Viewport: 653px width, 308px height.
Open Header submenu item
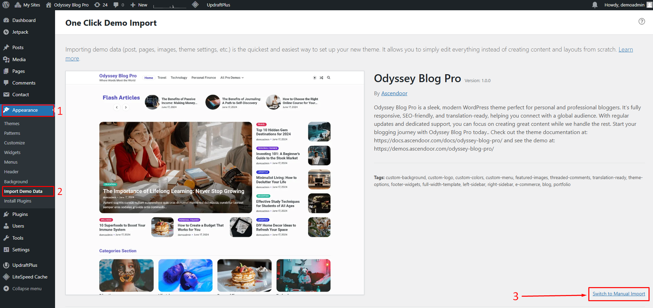11,172
